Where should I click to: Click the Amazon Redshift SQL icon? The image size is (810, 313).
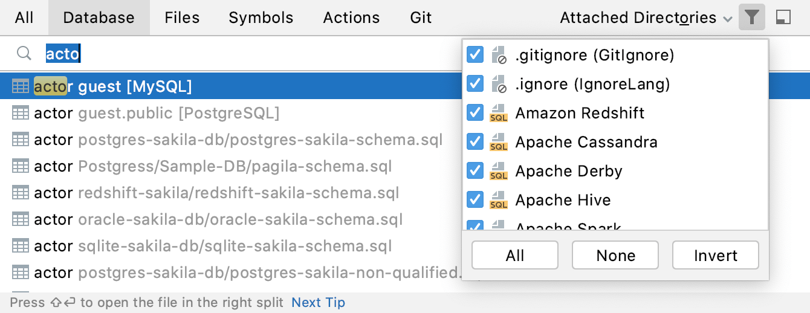point(499,113)
